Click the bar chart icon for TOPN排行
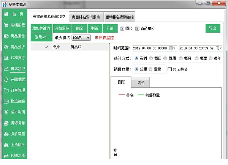The width and height of the screenshot is (228, 165). (x=6, y=58)
